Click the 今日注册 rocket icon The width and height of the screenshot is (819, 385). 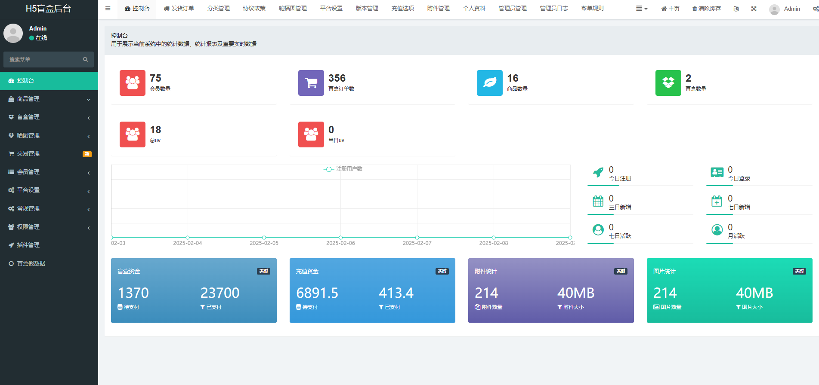[x=598, y=173]
